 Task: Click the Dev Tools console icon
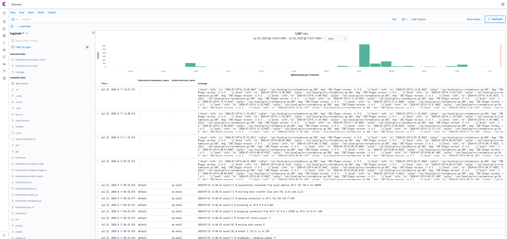[x=4, y=57]
